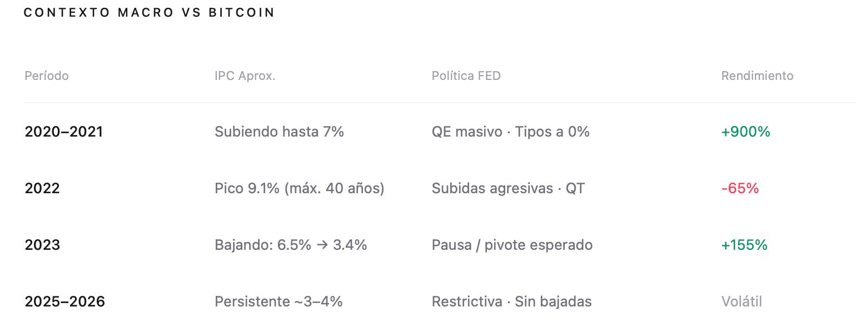The image size is (856, 332).
Task: Select the Subidas agresivas · QT cell
Action: (508, 189)
